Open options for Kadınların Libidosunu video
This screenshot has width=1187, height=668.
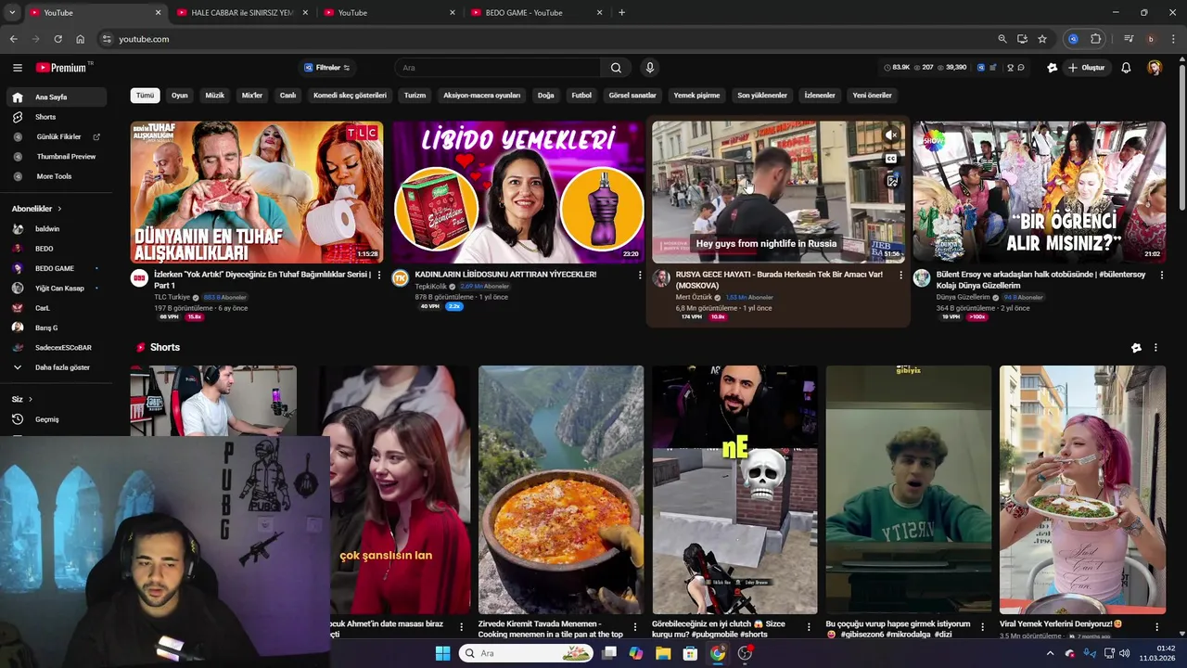(639, 275)
